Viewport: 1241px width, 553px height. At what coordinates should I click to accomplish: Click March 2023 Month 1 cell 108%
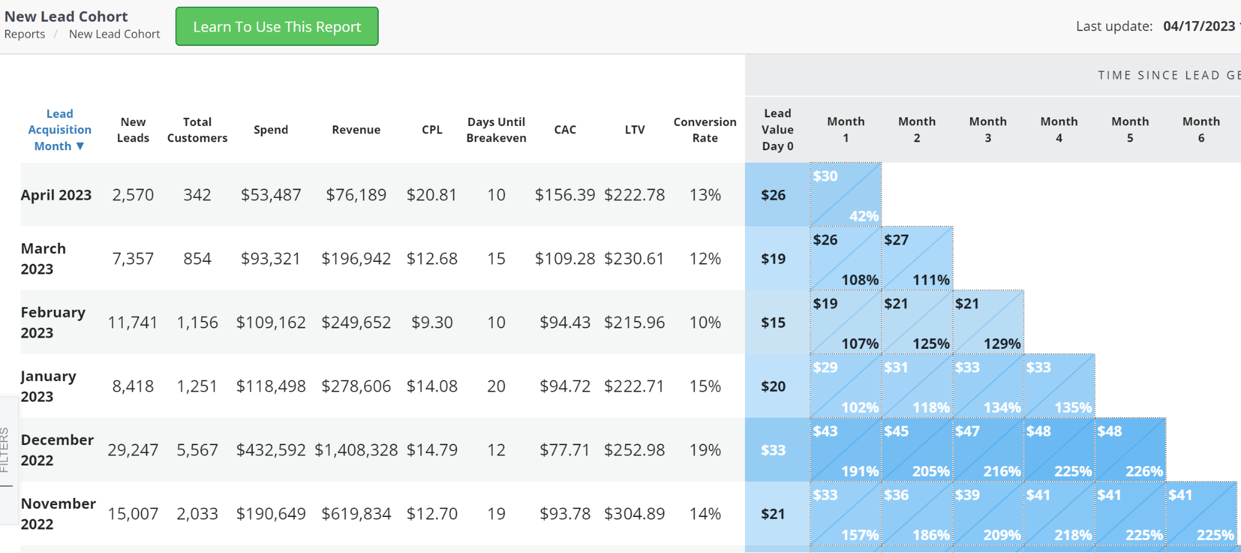tap(846, 258)
